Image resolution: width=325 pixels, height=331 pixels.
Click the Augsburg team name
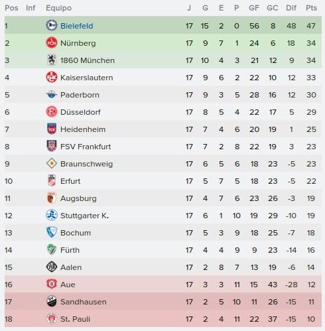(78, 198)
